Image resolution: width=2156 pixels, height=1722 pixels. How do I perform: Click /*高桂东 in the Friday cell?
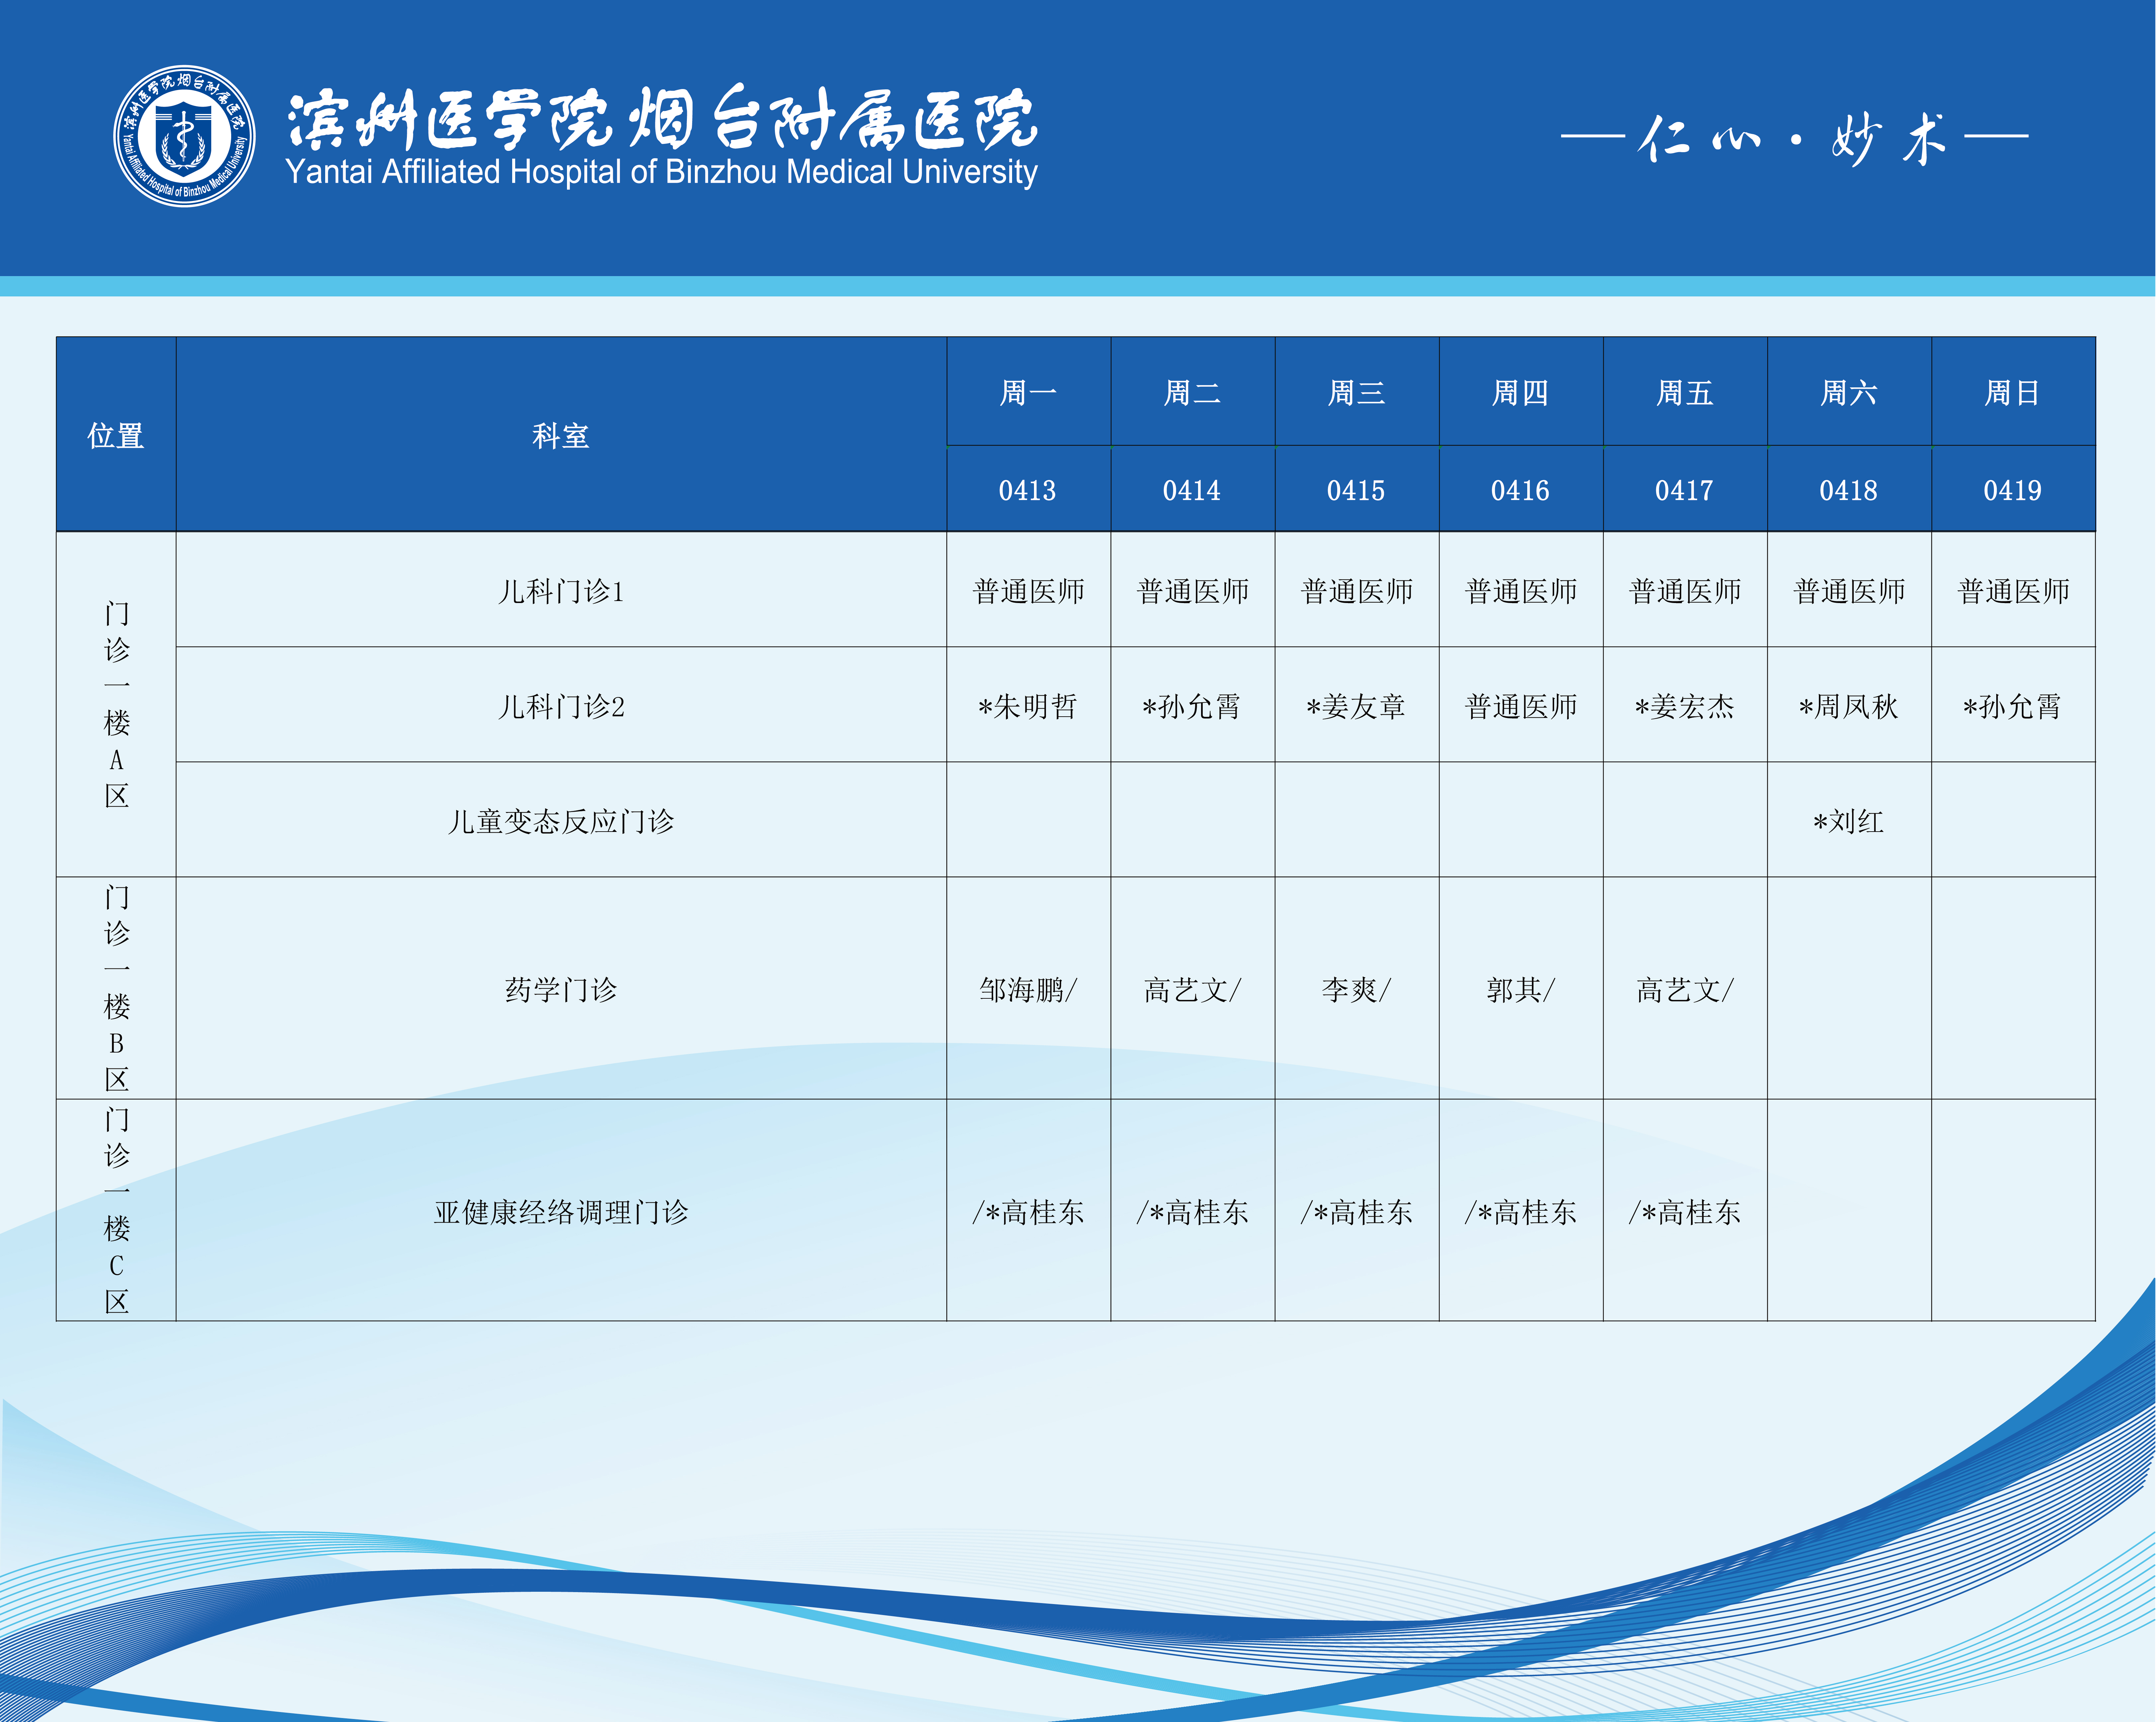pyautogui.click(x=1684, y=1212)
